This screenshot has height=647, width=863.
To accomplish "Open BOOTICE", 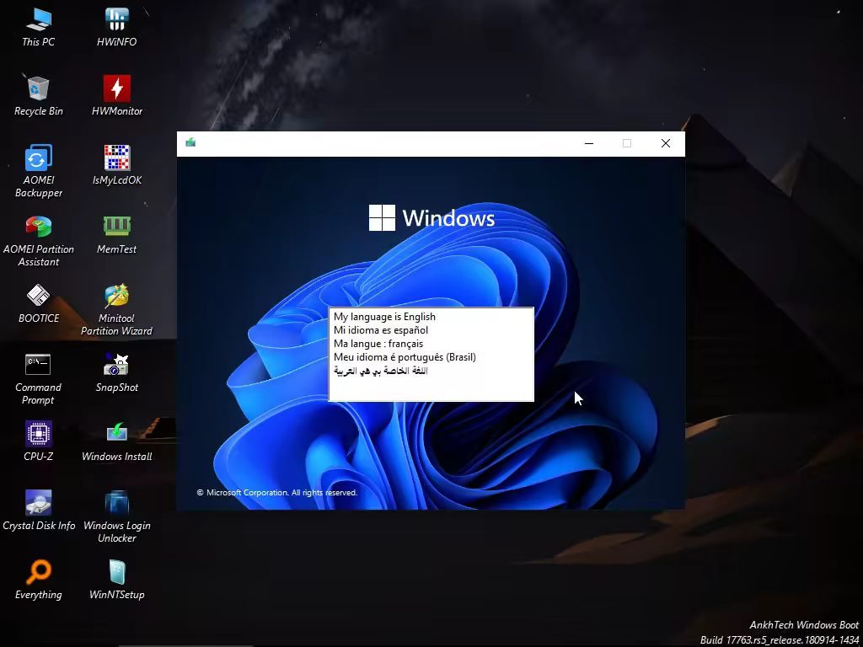I will pos(38,295).
